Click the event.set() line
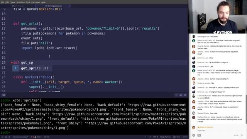247x139 pixels. [x=32, y=38]
